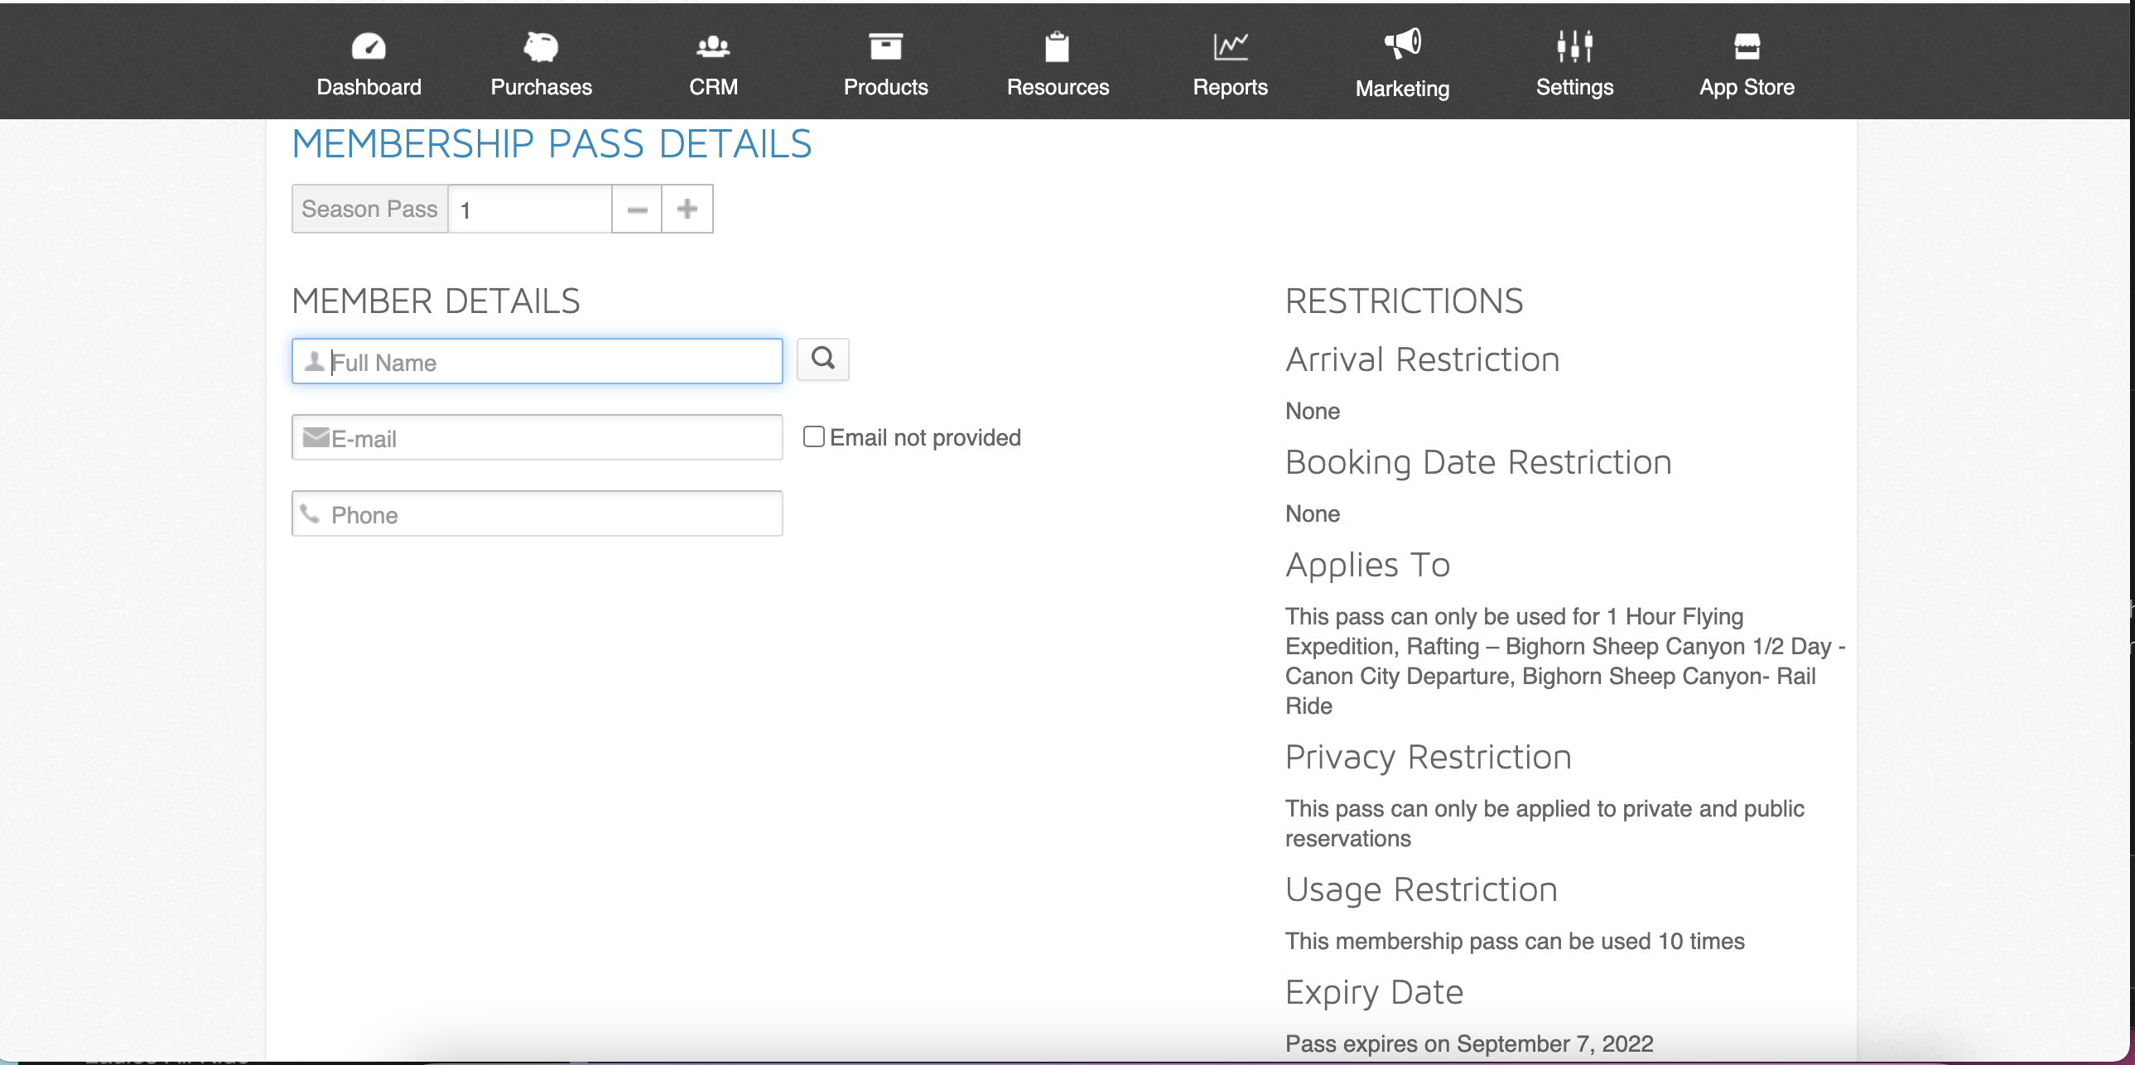Click the private and public reservations text

tap(1545, 824)
